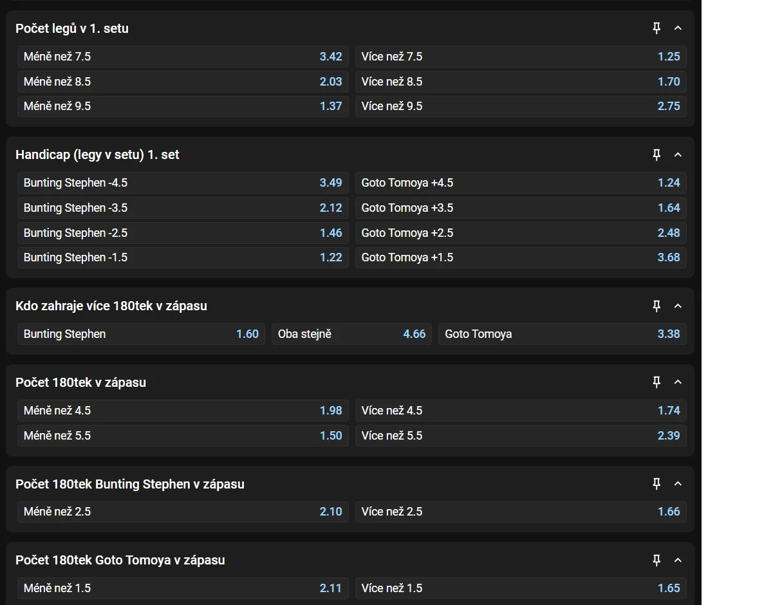Pin the Kdo zahraje více 180tek market

click(657, 306)
